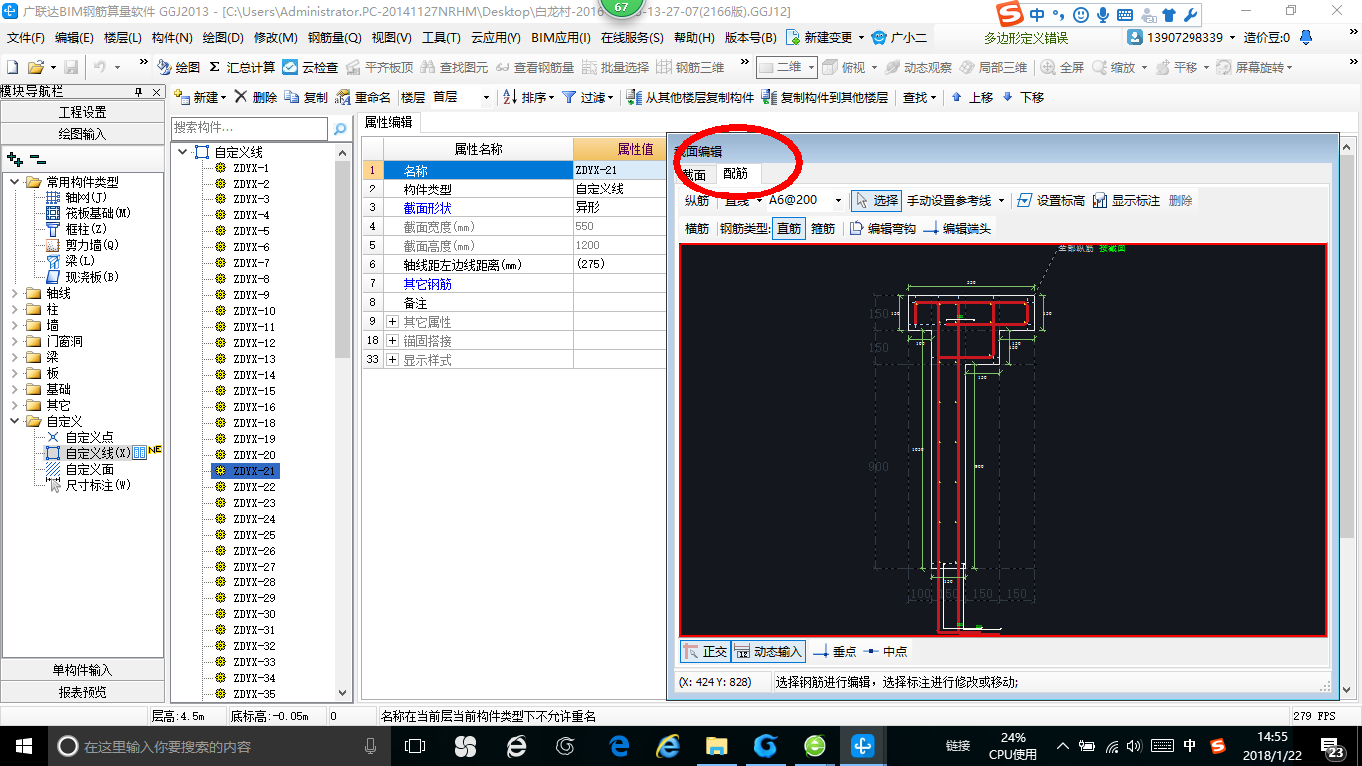Switch to the 配筋 tab

pyautogui.click(x=736, y=174)
